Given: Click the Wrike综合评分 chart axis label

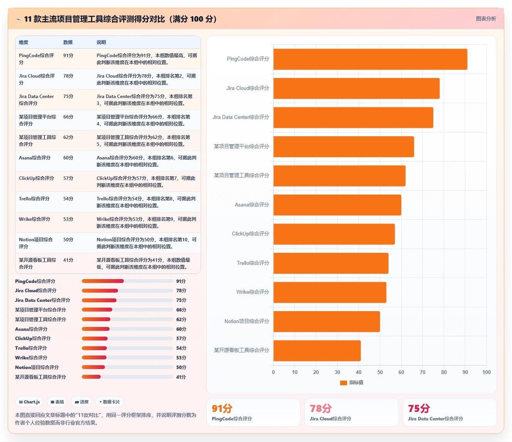Looking at the screenshot, I should click(253, 292).
